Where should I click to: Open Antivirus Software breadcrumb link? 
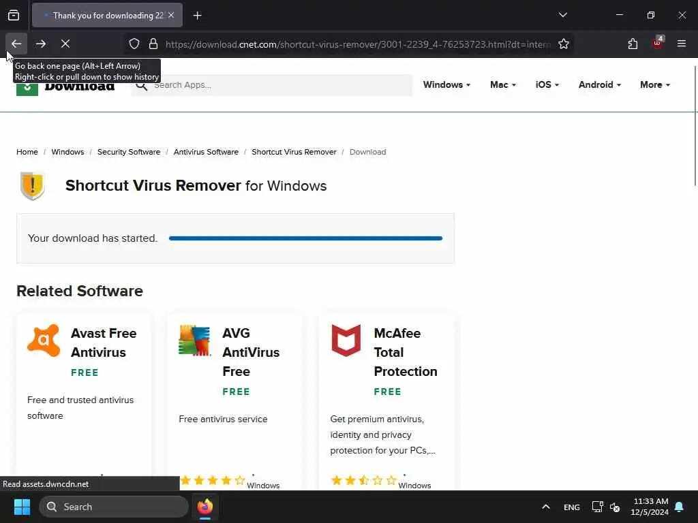(x=206, y=152)
